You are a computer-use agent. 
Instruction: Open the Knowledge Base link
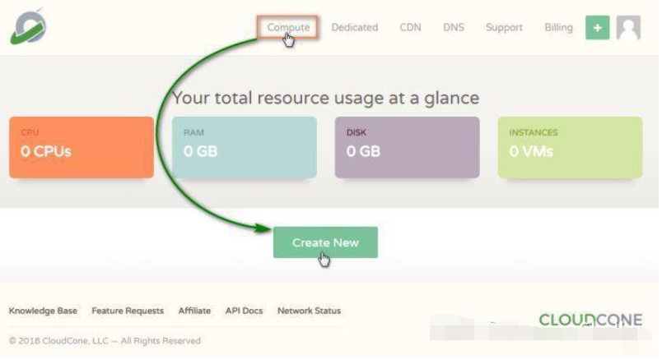43,311
